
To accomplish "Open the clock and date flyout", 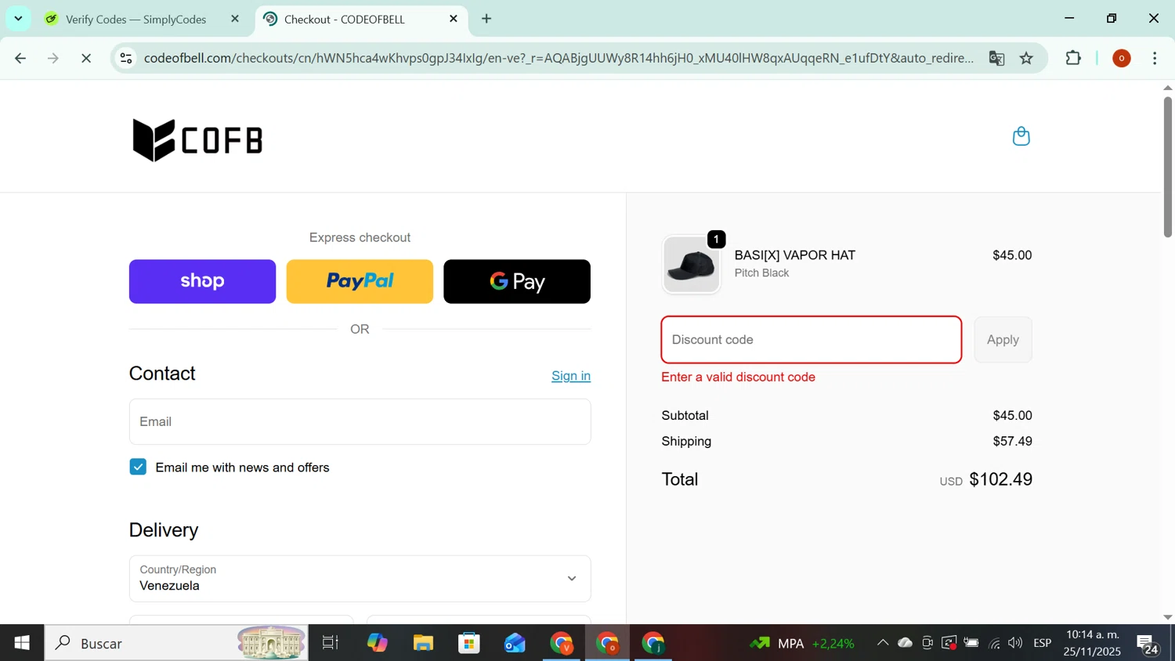I will (x=1093, y=643).
